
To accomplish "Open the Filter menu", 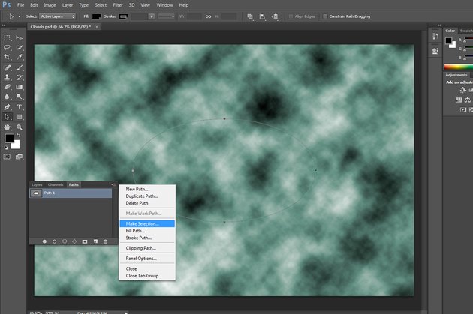I will (118, 5).
